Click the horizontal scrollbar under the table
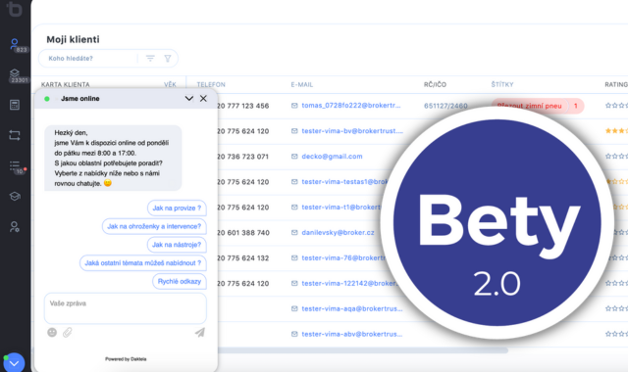Screen dimensions: 628x372 362,350
